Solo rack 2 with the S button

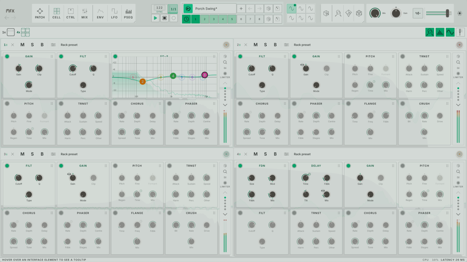click(265, 45)
